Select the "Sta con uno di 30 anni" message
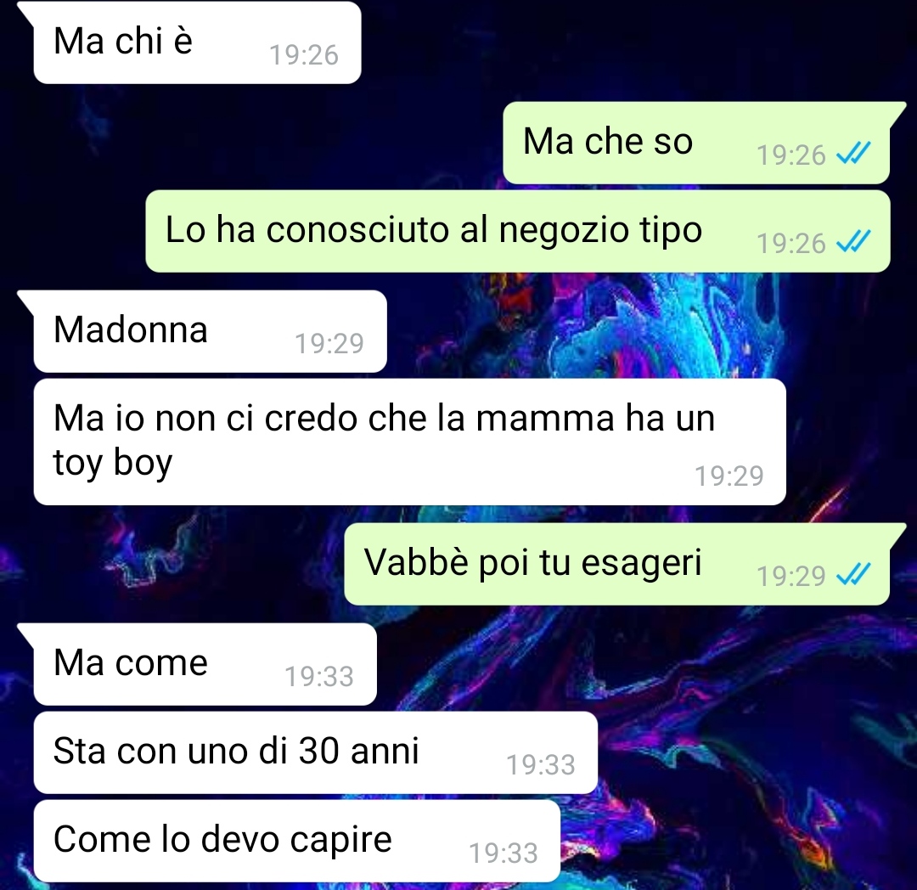Screen dimensions: 917x890 [x=315, y=752]
